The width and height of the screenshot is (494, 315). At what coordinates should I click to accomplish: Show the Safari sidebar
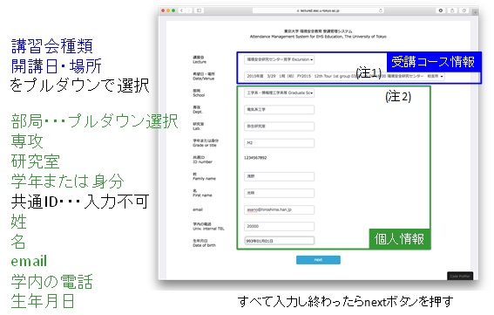click(x=200, y=10)
